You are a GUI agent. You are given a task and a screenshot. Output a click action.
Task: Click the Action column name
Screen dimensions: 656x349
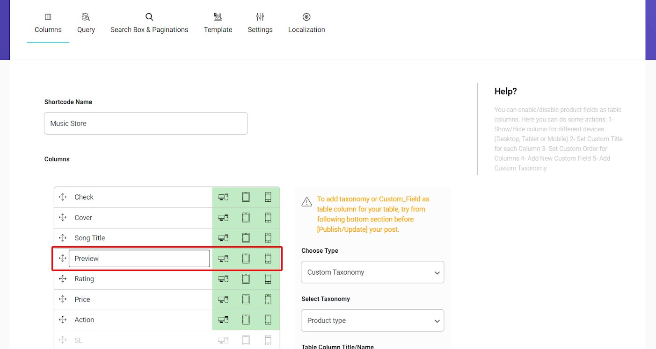(x=84, y=320)
